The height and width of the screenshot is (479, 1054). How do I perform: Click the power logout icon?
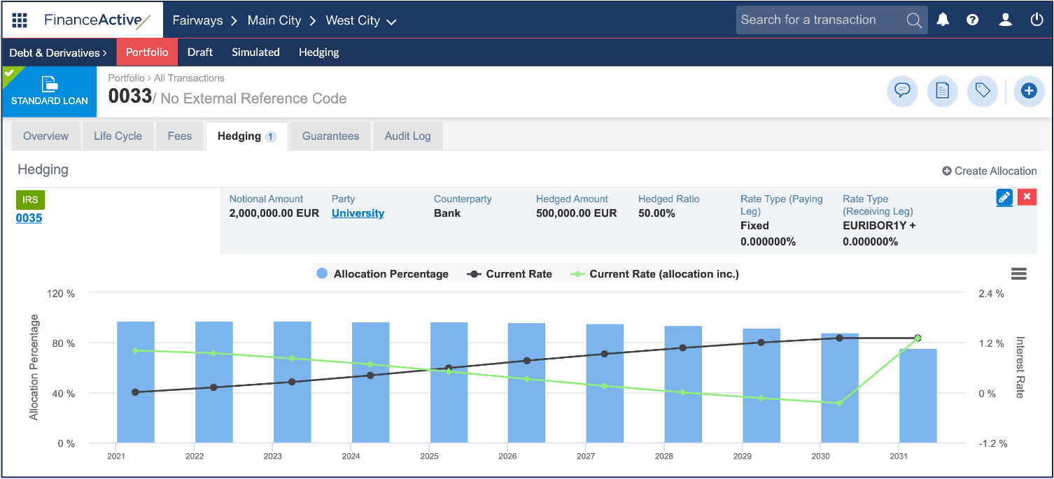click(1037, 20)
